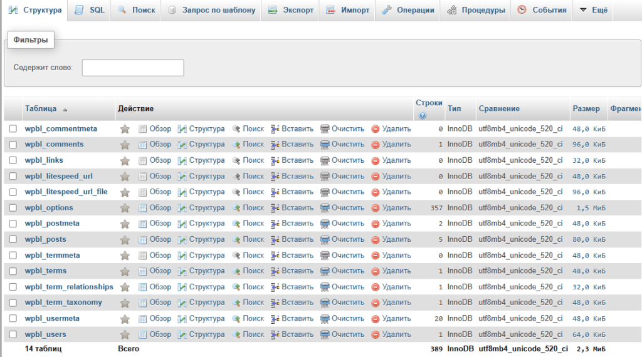The width and height of the screenshot is (642, 357).
Task: Open the SQL tab
Action: 90,10
